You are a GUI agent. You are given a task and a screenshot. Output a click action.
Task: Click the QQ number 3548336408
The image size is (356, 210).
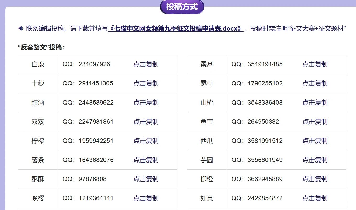pyautogui.click(x=265, y=103)
